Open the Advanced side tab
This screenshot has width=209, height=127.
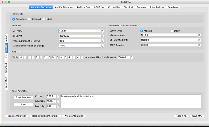(6, 68)
